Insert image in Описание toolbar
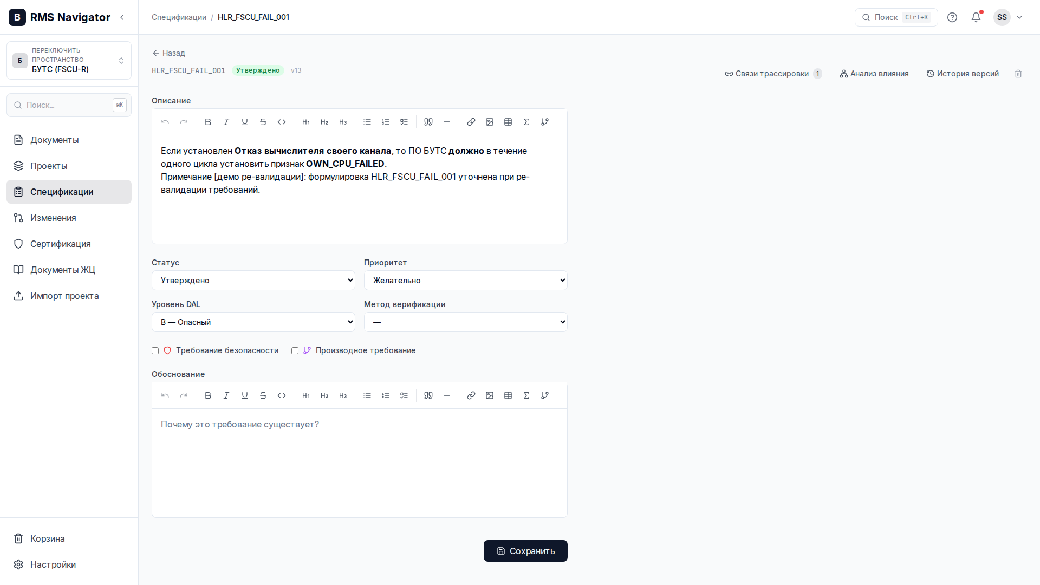 490,122
